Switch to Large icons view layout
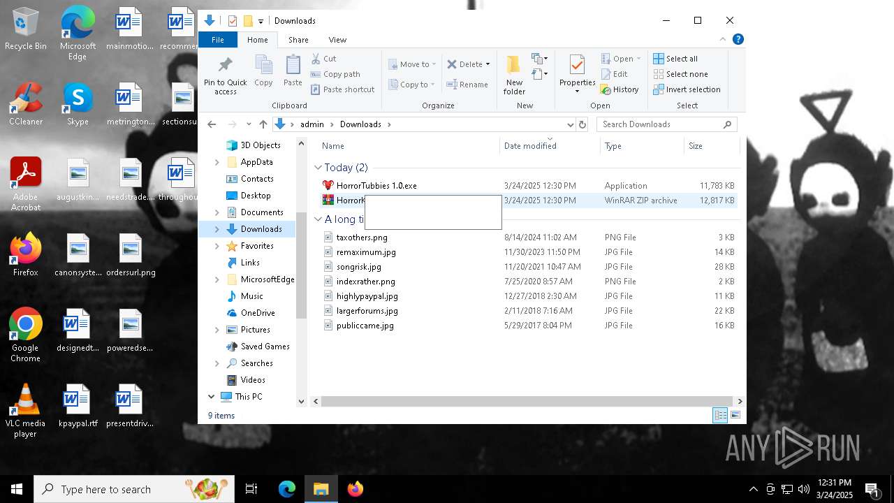Image resolution: width=894 pixels, height=503 pixels. (x=735, y=416)
